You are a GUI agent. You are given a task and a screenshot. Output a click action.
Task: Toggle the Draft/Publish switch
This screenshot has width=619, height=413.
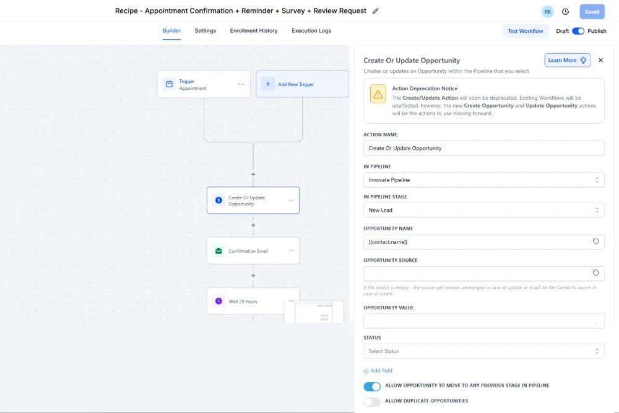point(578,31)
